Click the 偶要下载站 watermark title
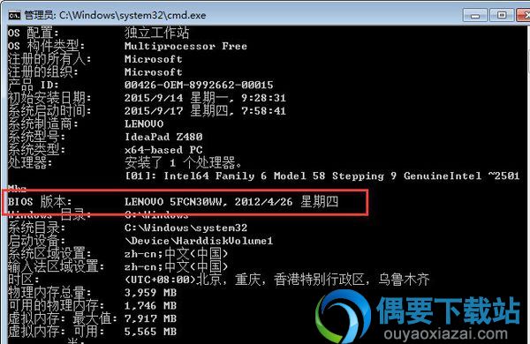The width and height of the screenshot is (530, 344). (448, 310)
